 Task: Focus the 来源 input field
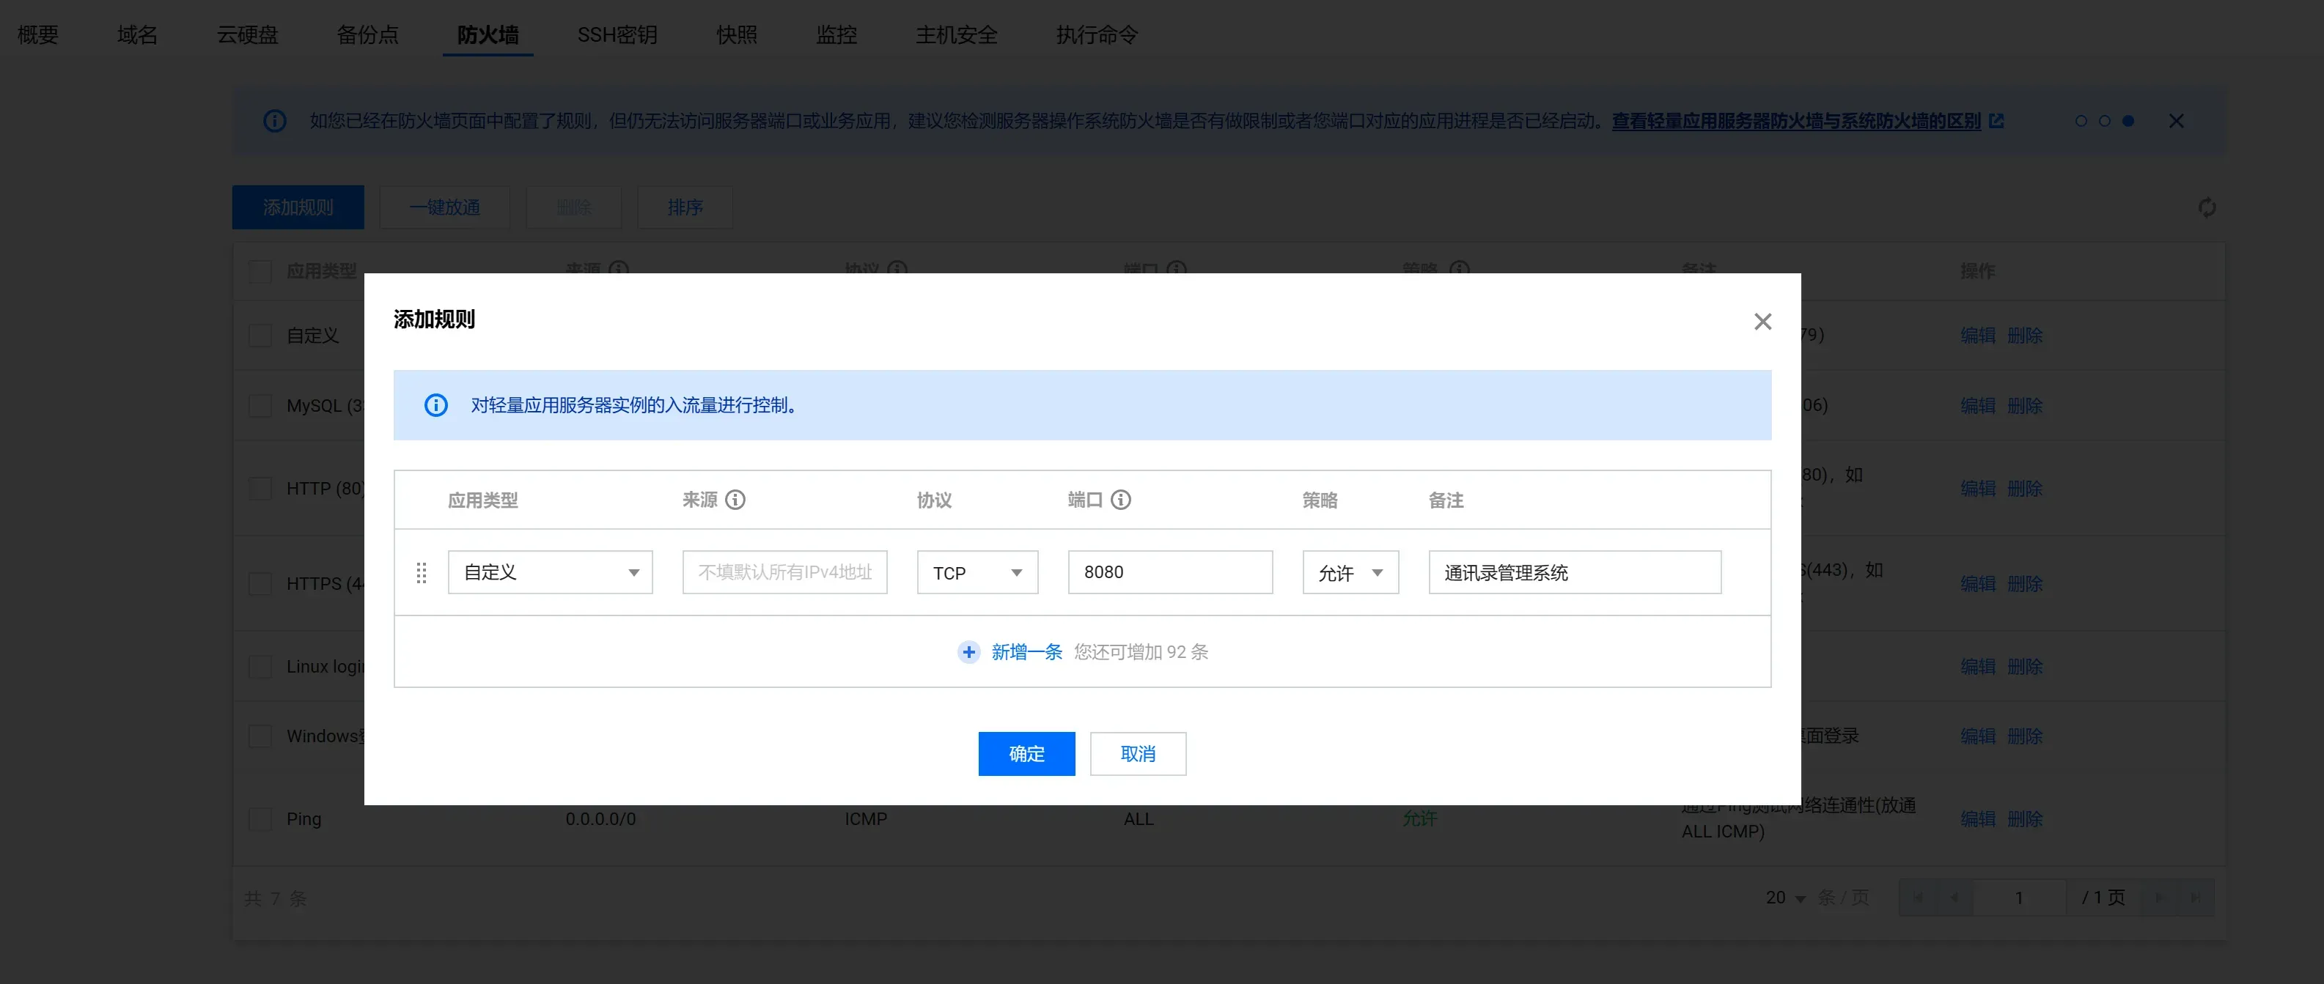pyautogui.click(x=785, y=573)
